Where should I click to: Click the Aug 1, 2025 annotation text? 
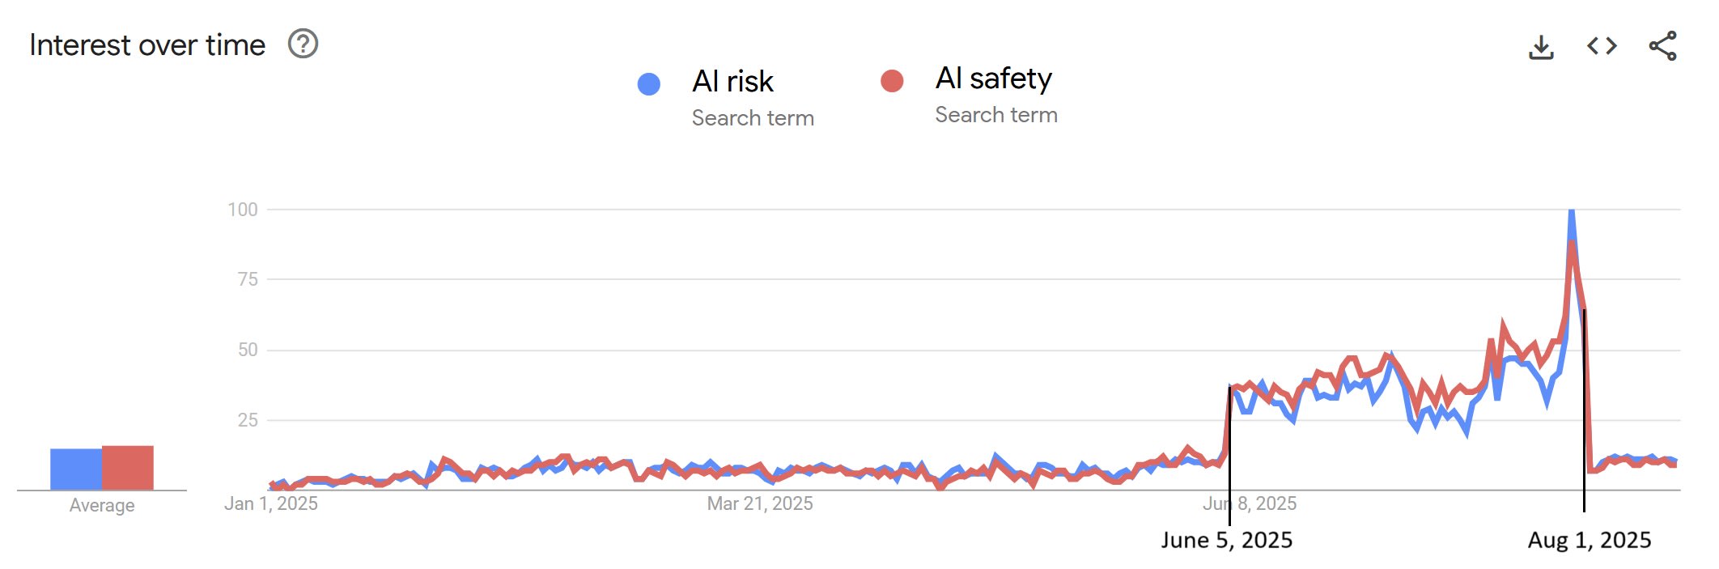(x=1589, y=540)
